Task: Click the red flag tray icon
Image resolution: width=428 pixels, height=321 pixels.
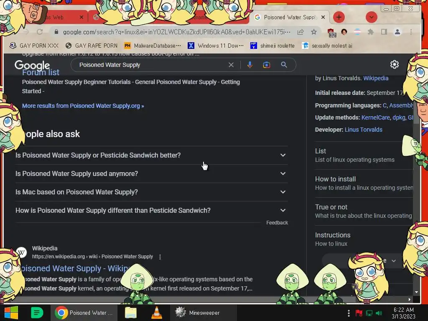Action: (x=359, y=313)
